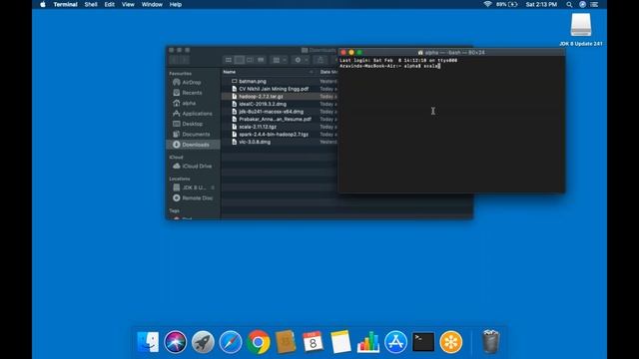Open the Apple menu
This screenshot has width=639, height=359.
pyautogui.click(x=43, y=4)
